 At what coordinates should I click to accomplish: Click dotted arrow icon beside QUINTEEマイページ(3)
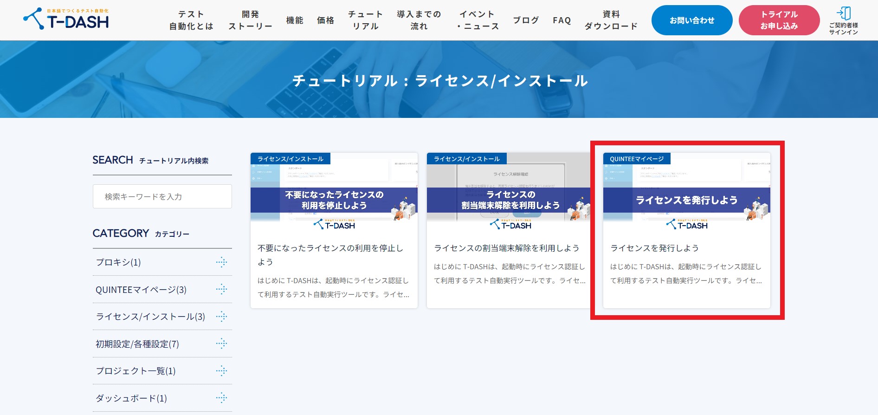tap(221, 289)
